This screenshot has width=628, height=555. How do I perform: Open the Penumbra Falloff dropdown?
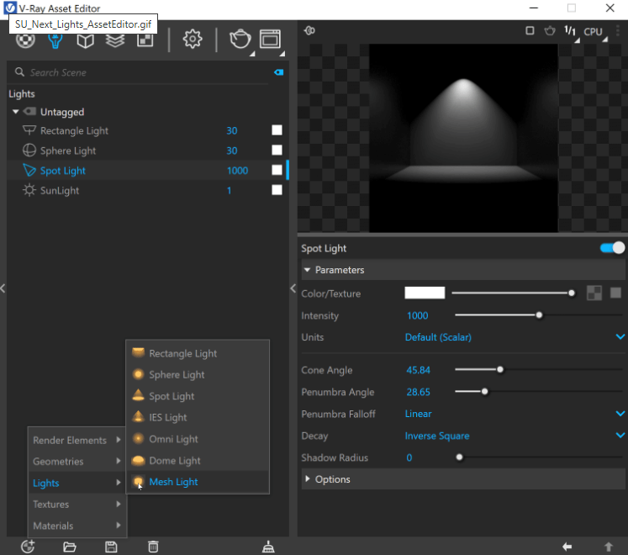click(620, 414)
